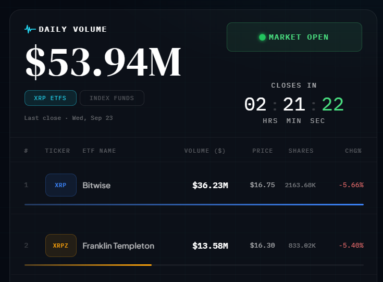Click the $16.75 price cell
This screenshot has width=383, height=282.
pos(262,185)
